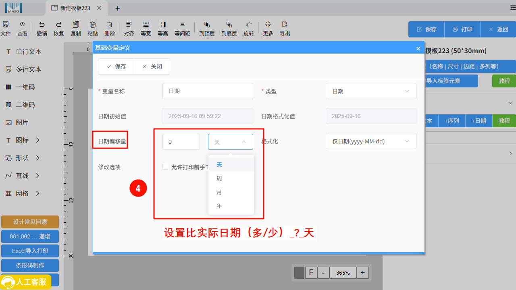Open the 对齐 alignment tool
516x290 pixels.
129,28
